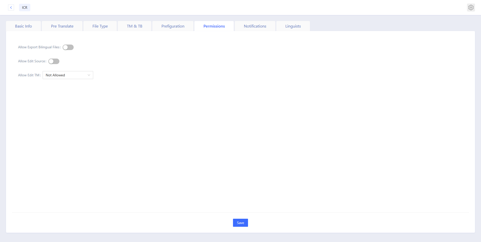Image resolution: width=481 pixels, height=242 pixels.
Task: Enable the Allow Edit Source switch
Action: (54, 61)
